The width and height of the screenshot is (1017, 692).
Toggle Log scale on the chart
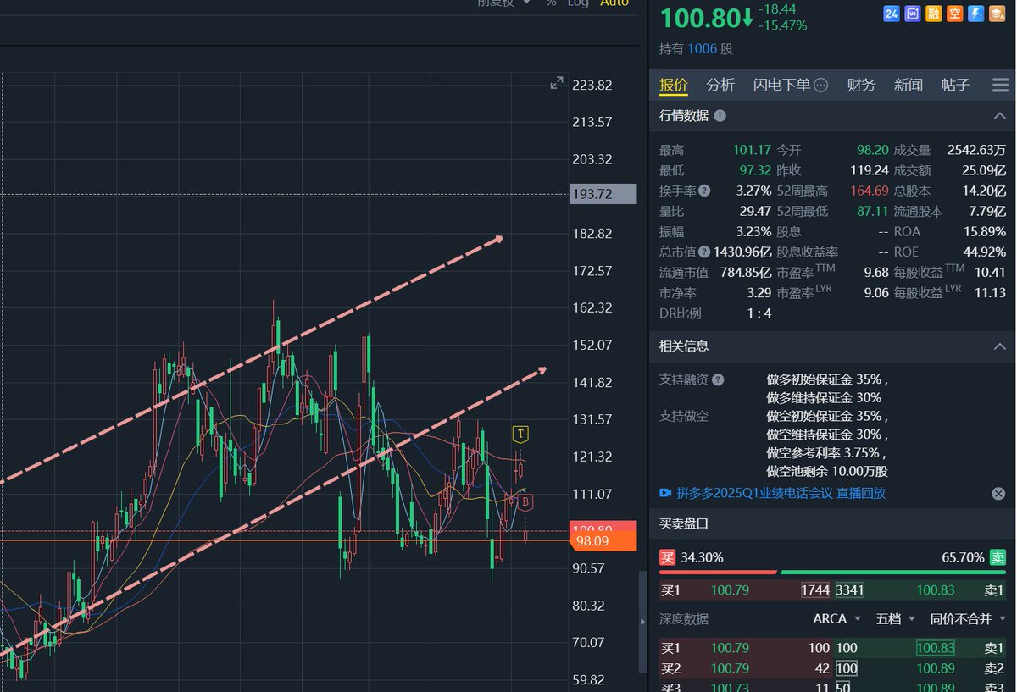point(578,4)
